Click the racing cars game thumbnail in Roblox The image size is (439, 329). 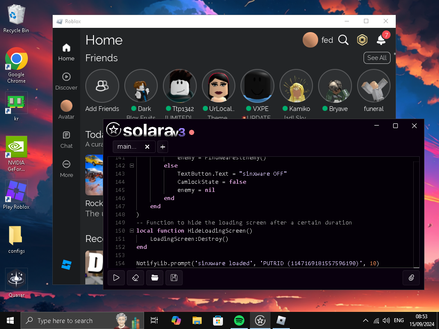(x=94, y=175)
